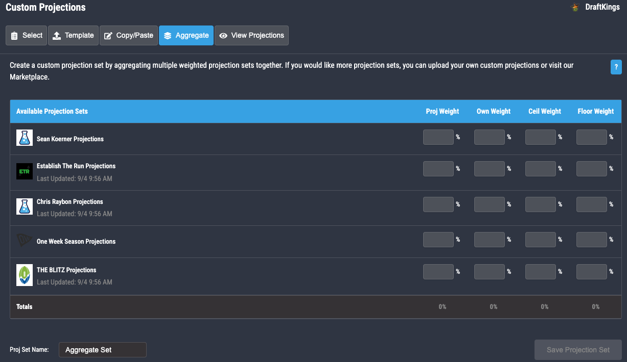Click the DraftKings crown logo icon

click(575, 7)
